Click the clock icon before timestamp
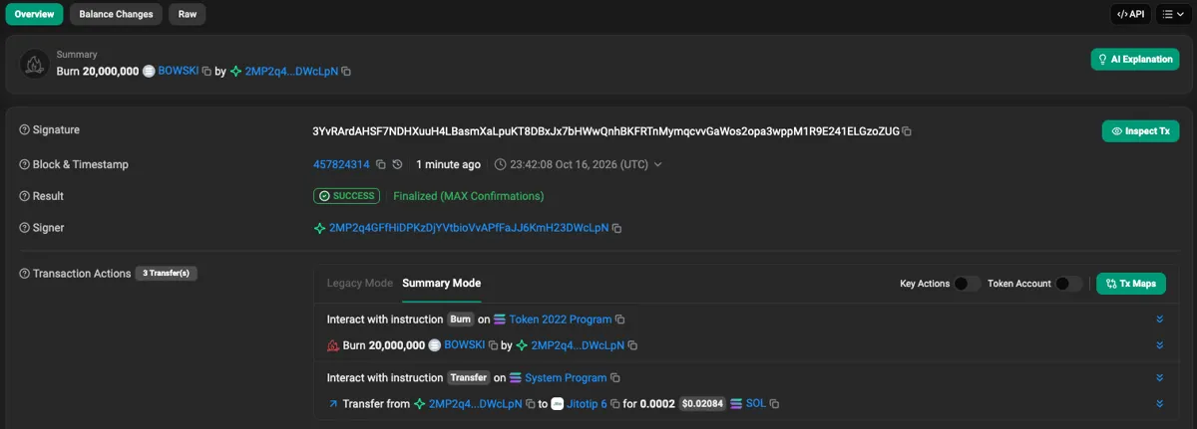Screen dimensions: 1197x429 [x=500, y=164]
